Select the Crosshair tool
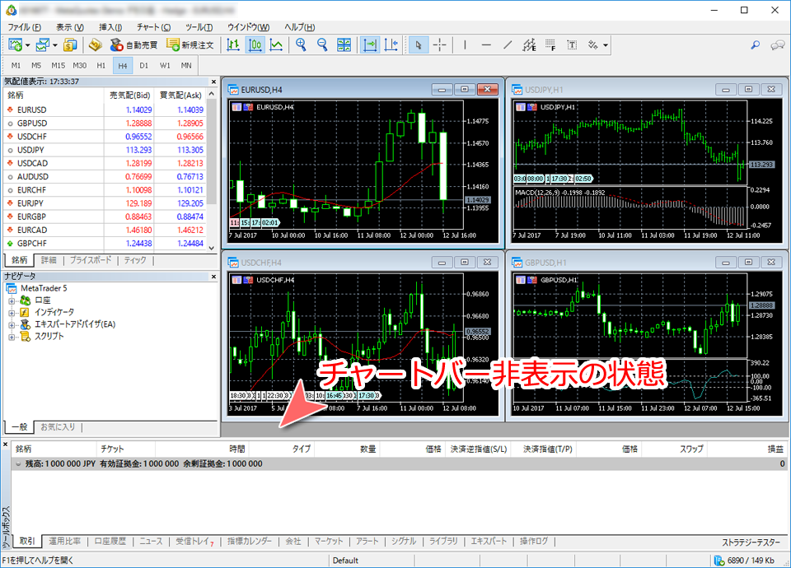The image size is (791, 568). (x=438, y=44)
